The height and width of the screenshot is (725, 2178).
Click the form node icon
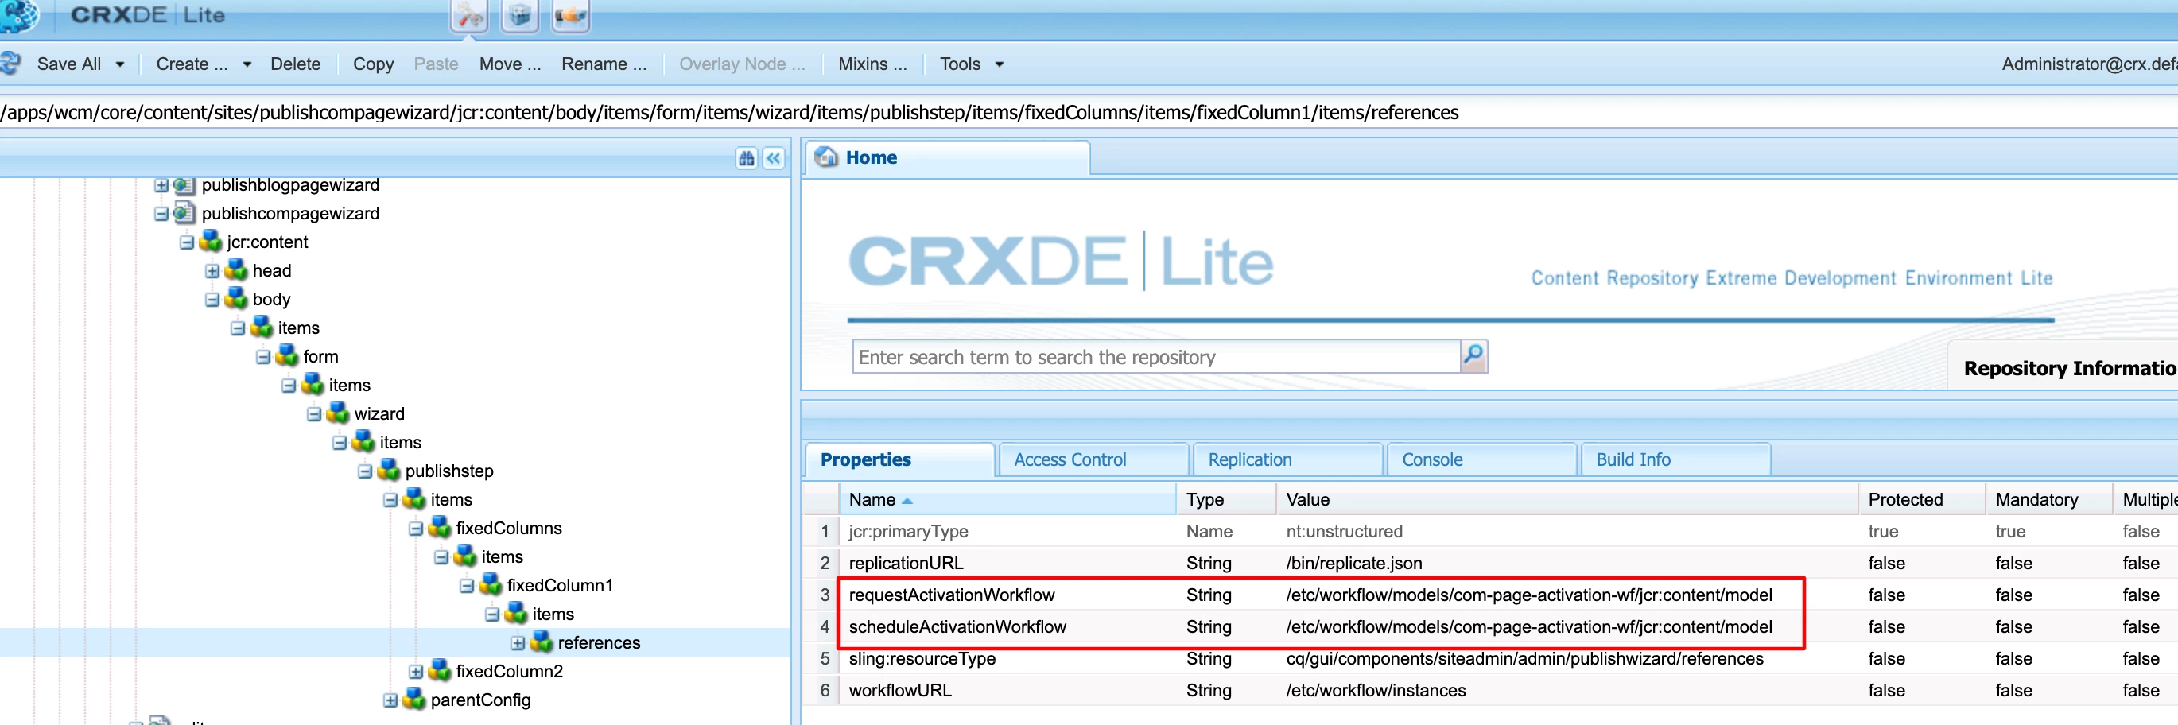[286, 357]
